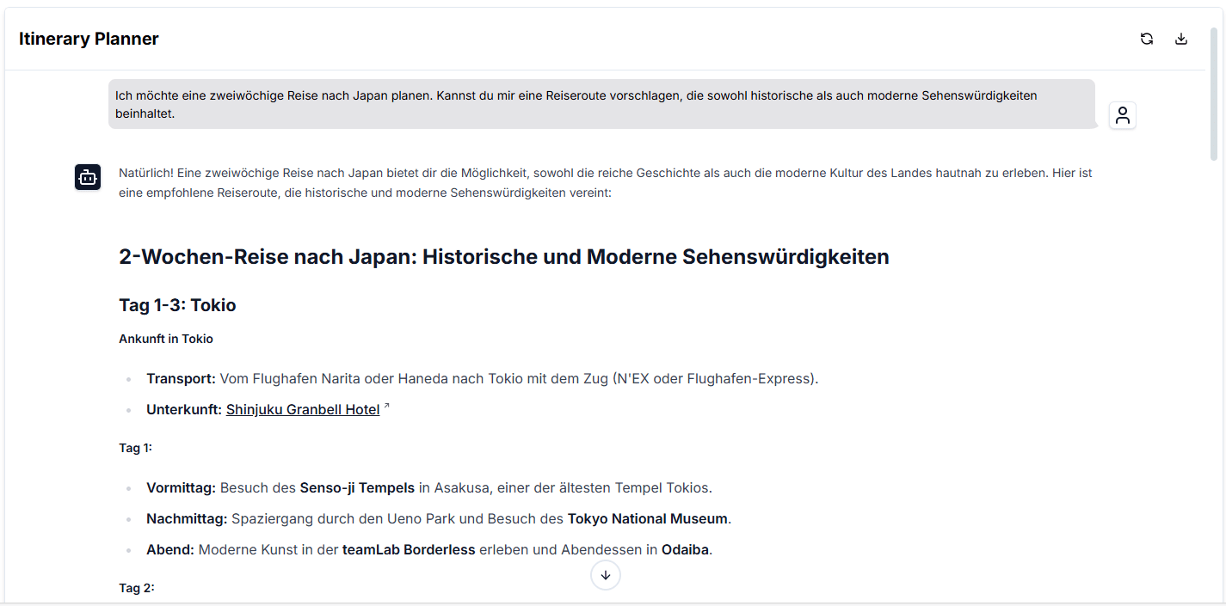Screen dimensions: 1226x606
Task: Click the Ankunft in Tokio subheading
Action: coord(166,339)
